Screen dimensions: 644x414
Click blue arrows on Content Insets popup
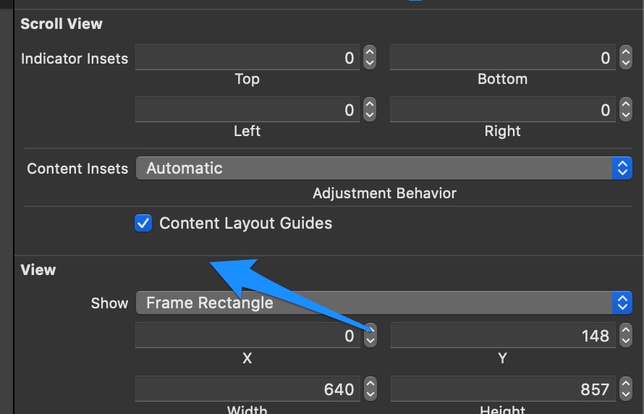622,168
